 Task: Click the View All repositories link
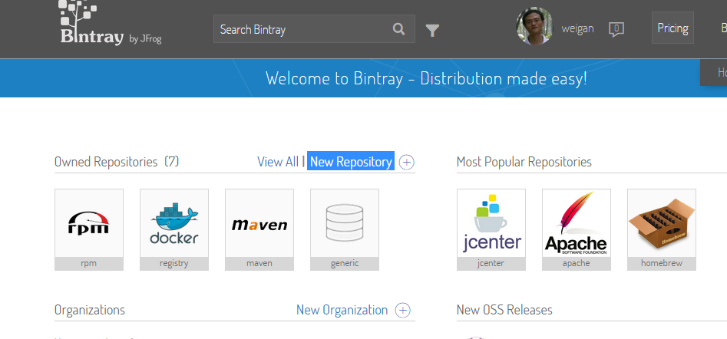(x=278, y=162)
